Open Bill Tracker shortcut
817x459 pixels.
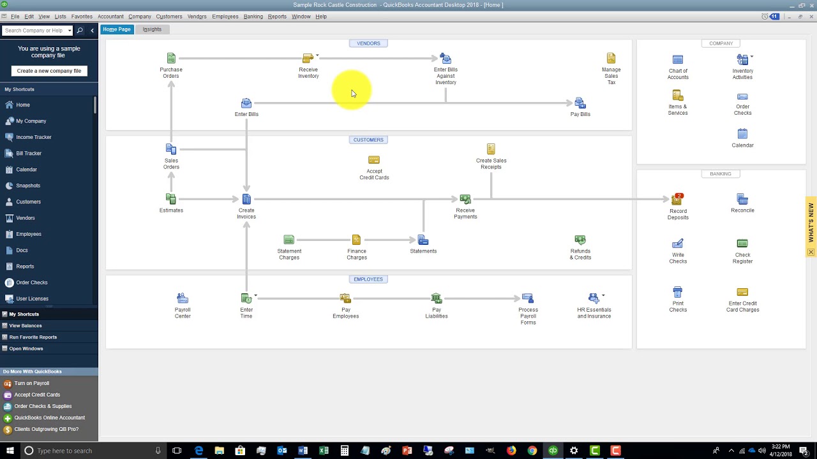tap(29, 154)
